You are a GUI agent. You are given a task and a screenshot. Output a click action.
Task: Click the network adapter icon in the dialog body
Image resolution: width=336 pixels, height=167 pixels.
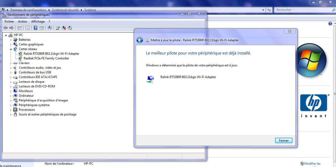tap(150, 79)
